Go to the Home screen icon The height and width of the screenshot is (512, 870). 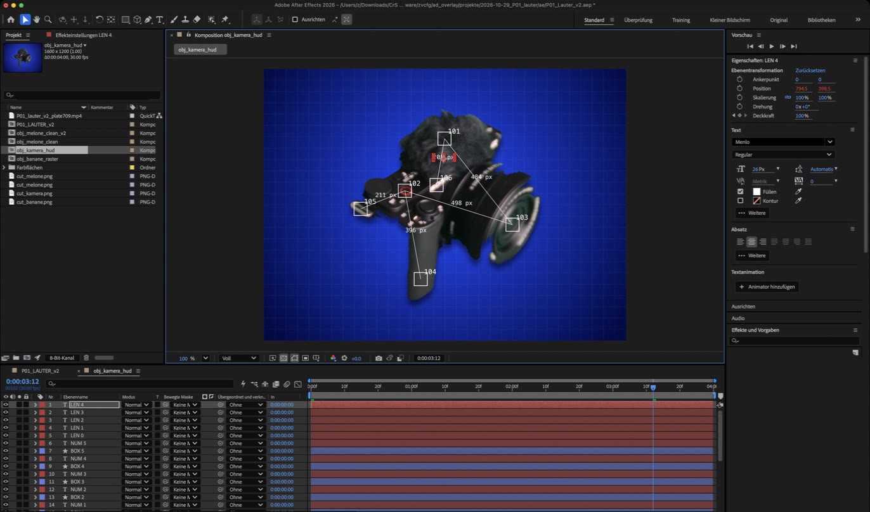click(x=11, y=20)
